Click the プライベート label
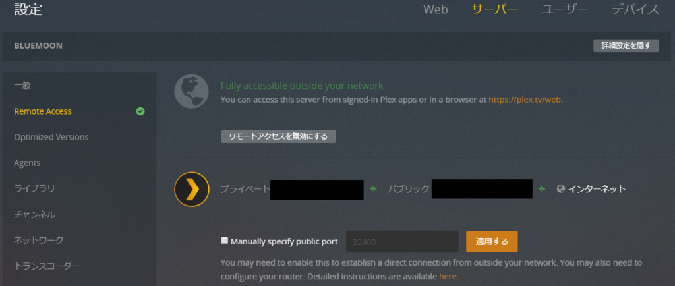Viewport: 675px width, 286px height. 245,189
